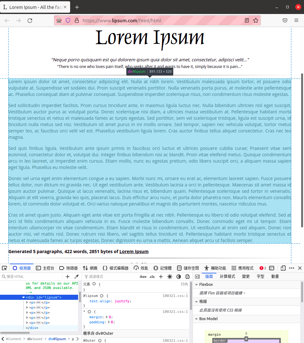Open the error count indicator

263,268
